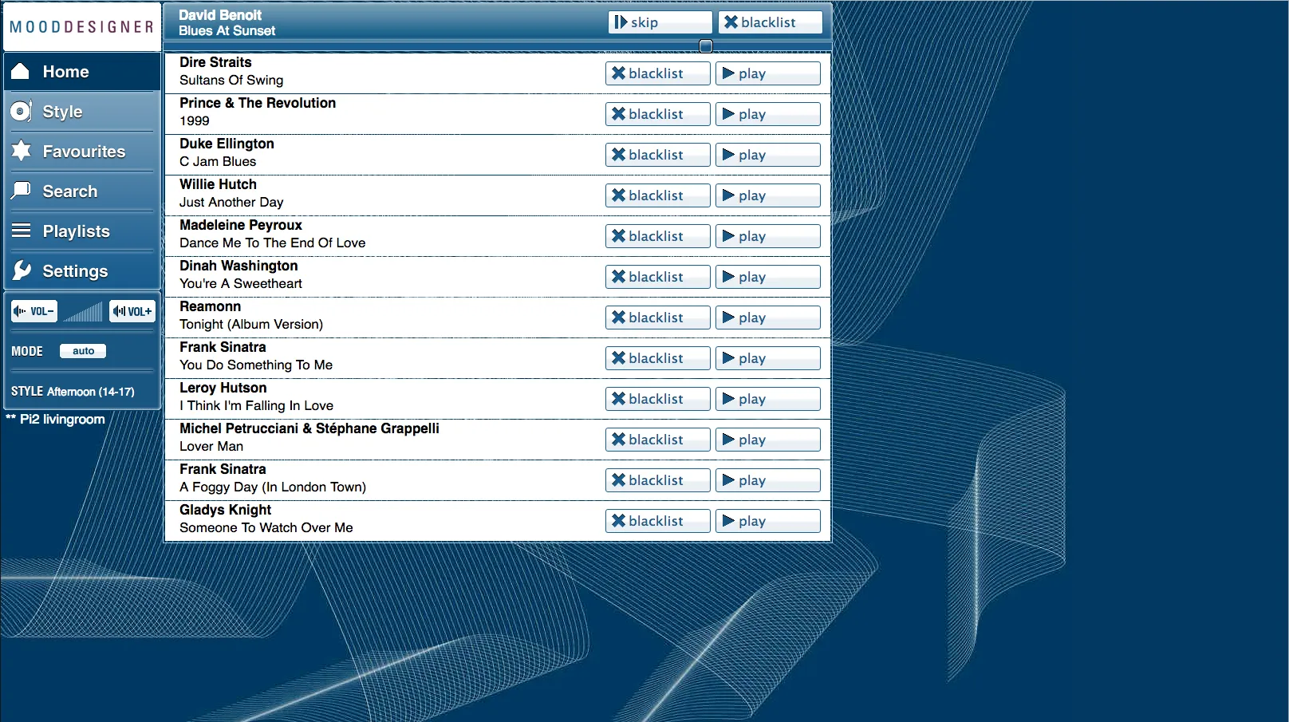Play Gladys Knight Someone To Watch Over Me
The image size is (1289, 722).
[768, 521]
